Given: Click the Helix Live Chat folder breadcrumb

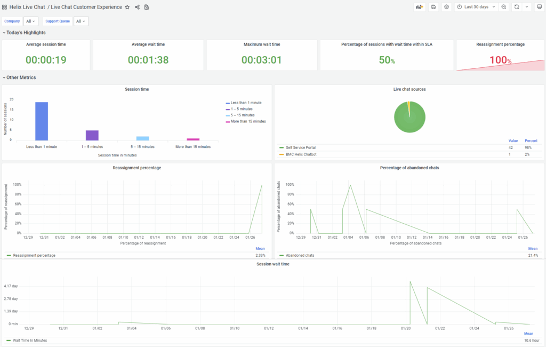Looking at the screenshot, I should [x=27, y=7].
